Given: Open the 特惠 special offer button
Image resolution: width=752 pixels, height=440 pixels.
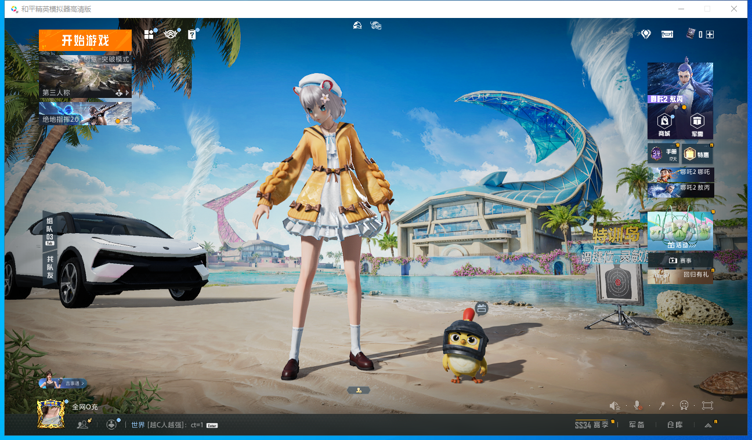Looking at the screenshot, I should coord(697,154).
